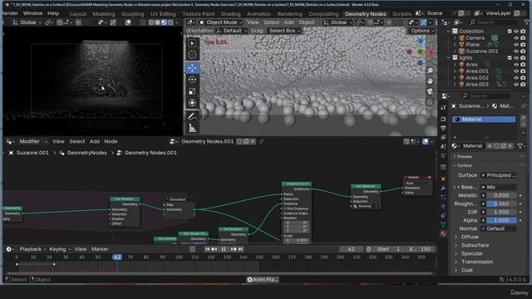Click the node editor type icon

pos(10,142)
